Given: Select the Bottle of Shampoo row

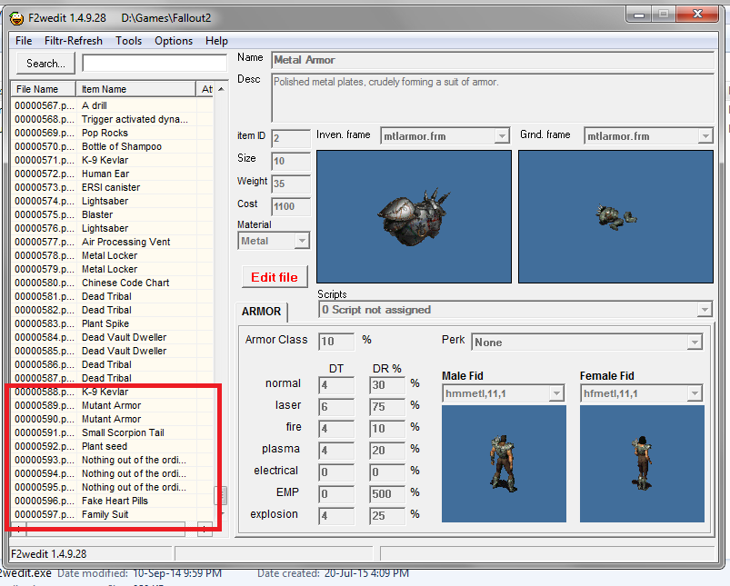Looking at the screenshot, I should pyautogui.click(x=112, y=146).
